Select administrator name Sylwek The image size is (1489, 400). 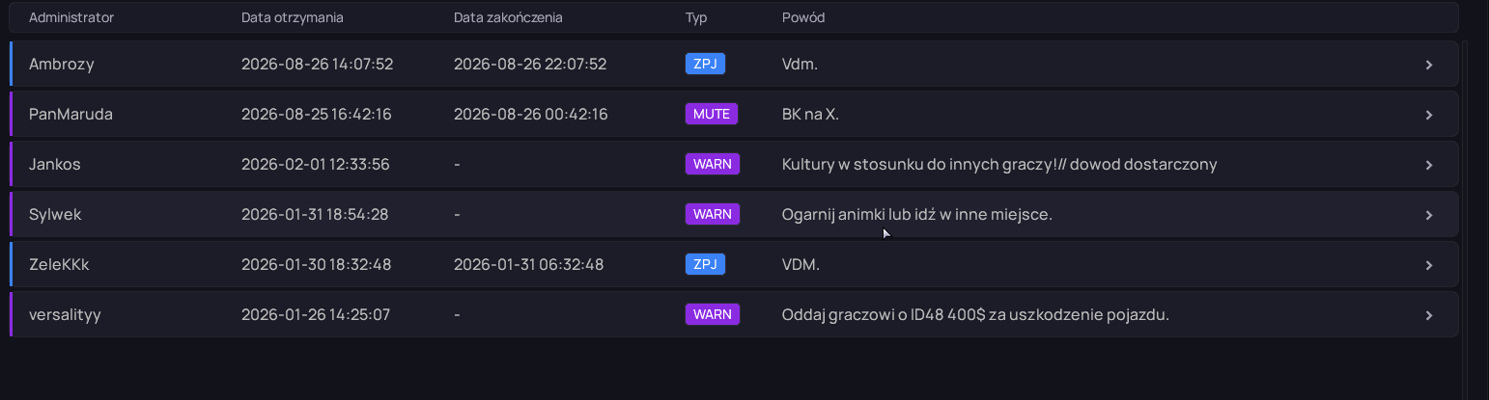pyautogui.click(x=55, y=214)
